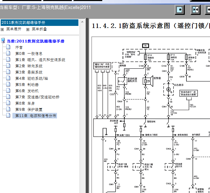Click the page icon next to 第2章
Image resolution: width=210 pixels, height=193 pixels.
pyautogui.click(x=8, y=66)
